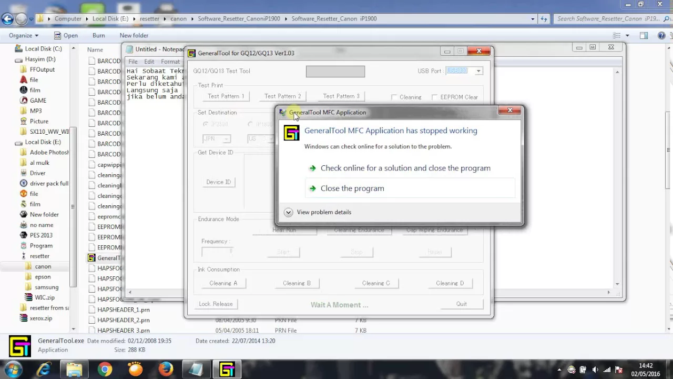Open view options dropdown arrow in Explorer

[x=627, y=35]
